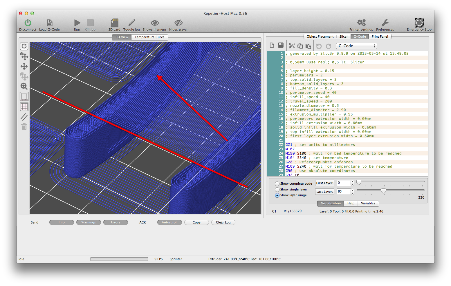
Task: Select the Variables tab
Action: click(x=368, y=203)
